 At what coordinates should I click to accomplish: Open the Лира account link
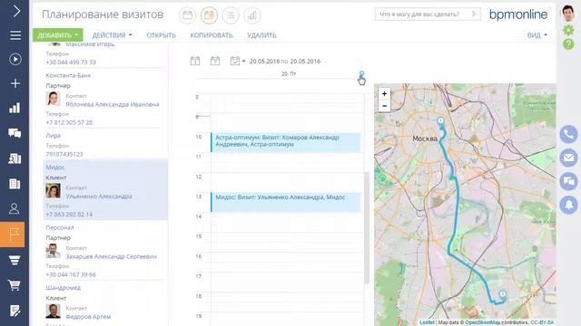click(54, 136)
